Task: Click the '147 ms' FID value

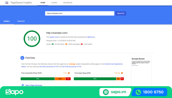Action: (117, 73)
